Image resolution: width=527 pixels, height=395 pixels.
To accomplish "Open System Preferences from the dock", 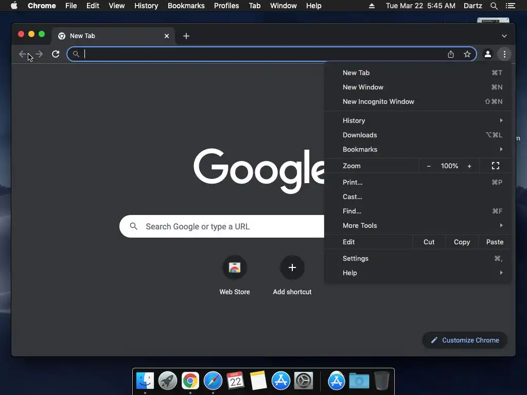I will [304, 381].
